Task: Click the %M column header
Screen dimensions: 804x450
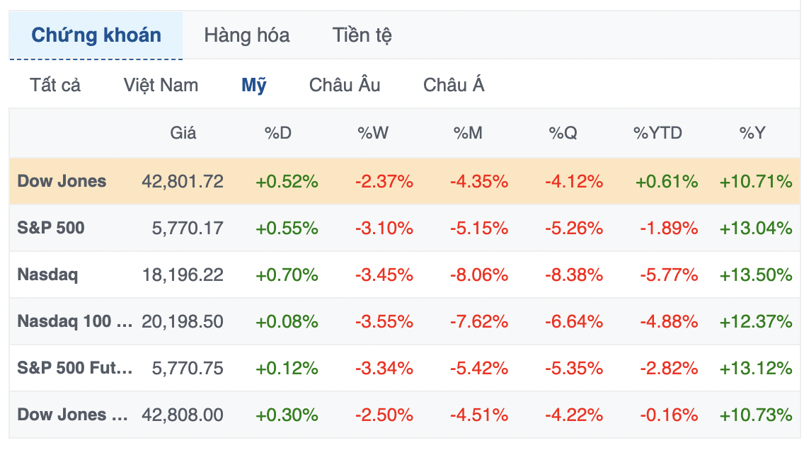Action: click(468, 132)
